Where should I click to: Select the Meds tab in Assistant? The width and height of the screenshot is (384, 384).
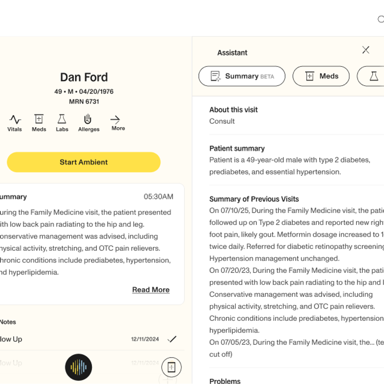coord(321,76)
